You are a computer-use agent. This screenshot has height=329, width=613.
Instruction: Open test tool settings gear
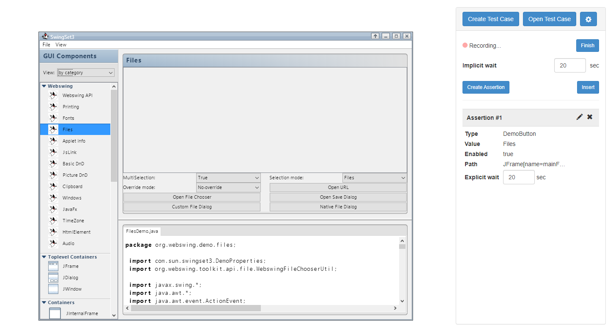pos(588,19)
